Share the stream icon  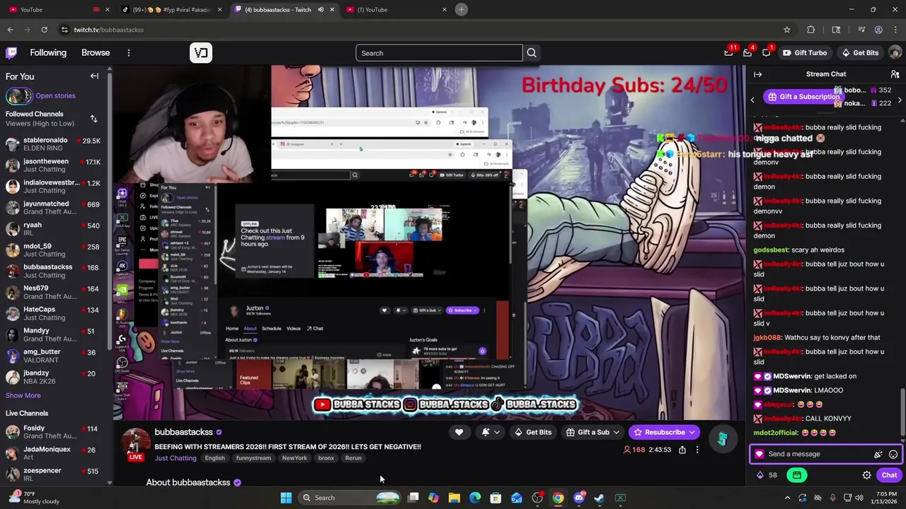[682, 450]
